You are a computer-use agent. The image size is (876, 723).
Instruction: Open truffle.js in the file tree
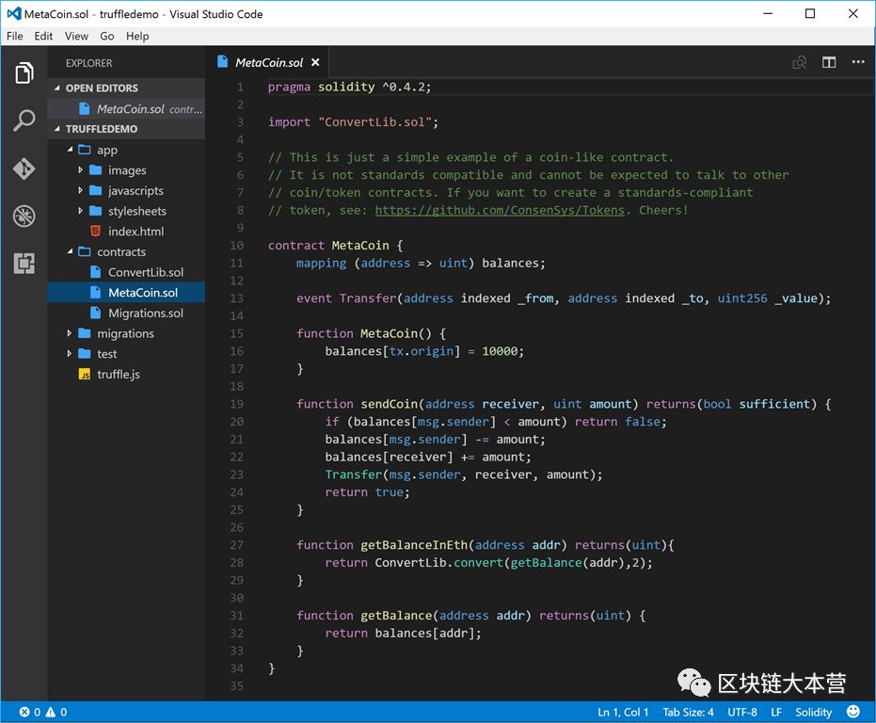[x=118, y=374]
